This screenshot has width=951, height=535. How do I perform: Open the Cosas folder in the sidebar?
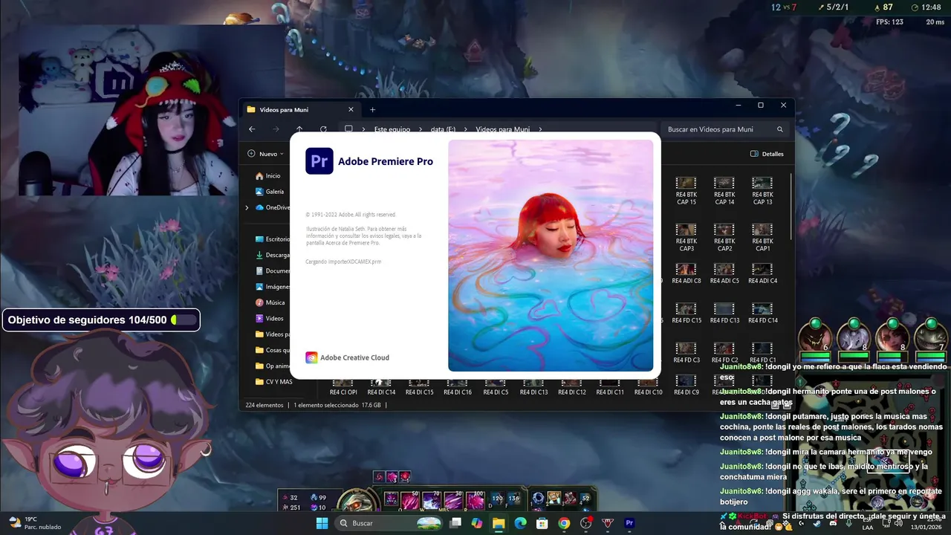(x=272, y=350)
